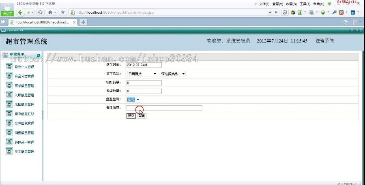This screenshot has width=365, height=185.
Task: Go to the browser home page icon
Action: click(x=50, y=12)
